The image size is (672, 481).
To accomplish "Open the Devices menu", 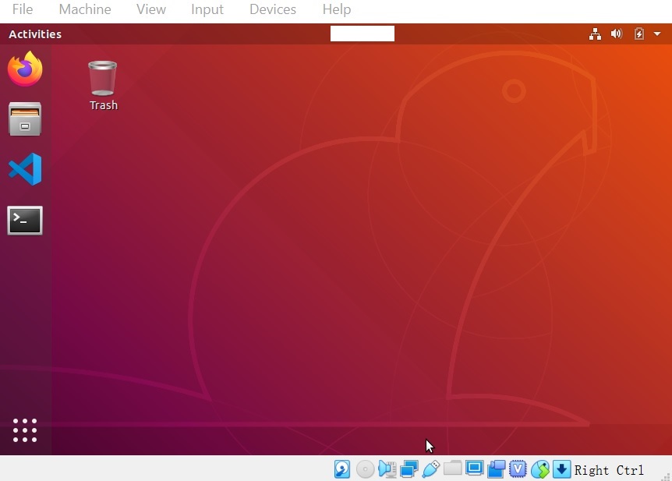I will [x=273, y=9].
